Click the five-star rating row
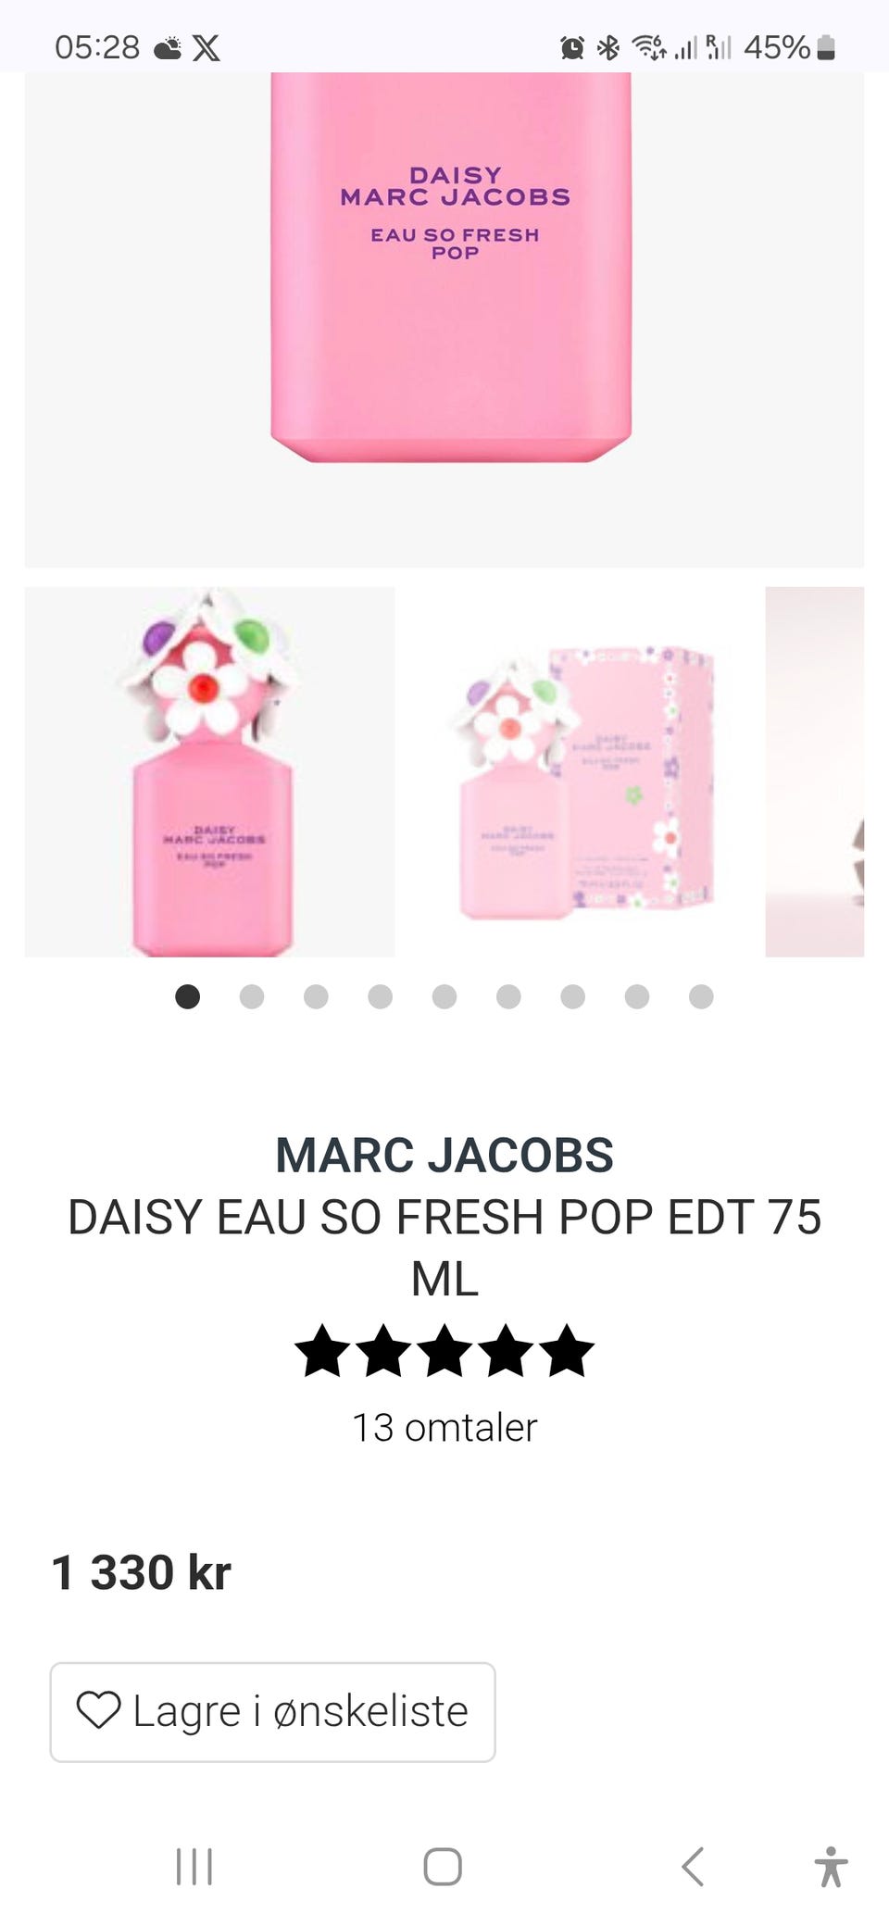 pyautogui.click(x=444, y=1351)
